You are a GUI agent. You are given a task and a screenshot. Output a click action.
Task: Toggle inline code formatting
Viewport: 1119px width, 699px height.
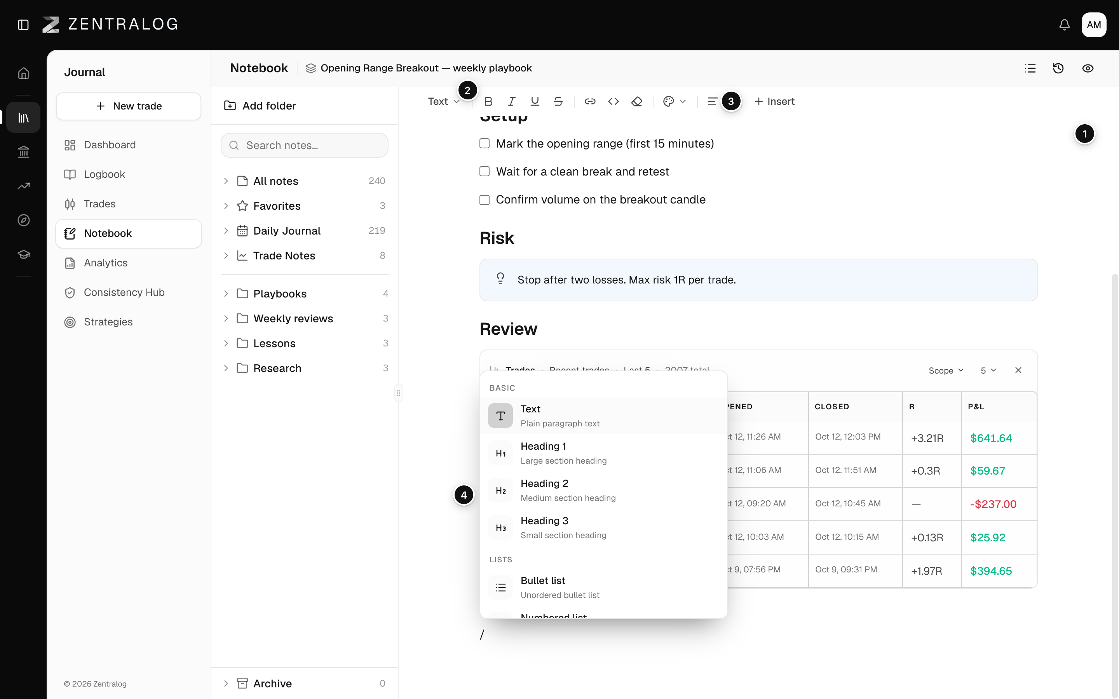[613, 101]
